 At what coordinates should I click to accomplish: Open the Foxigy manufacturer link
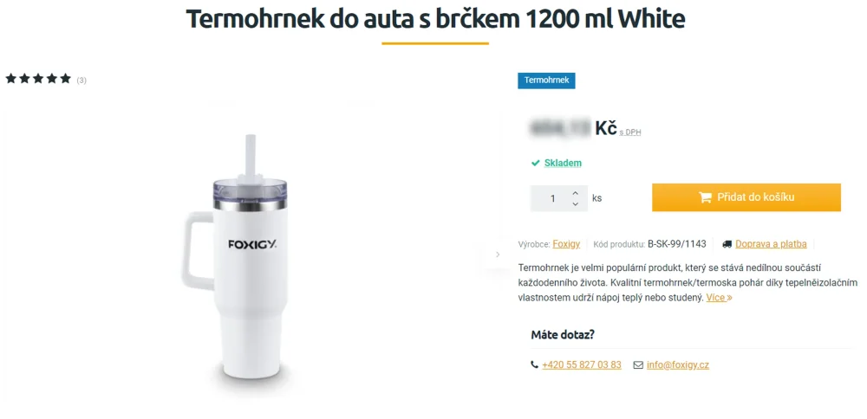[566, 244]
